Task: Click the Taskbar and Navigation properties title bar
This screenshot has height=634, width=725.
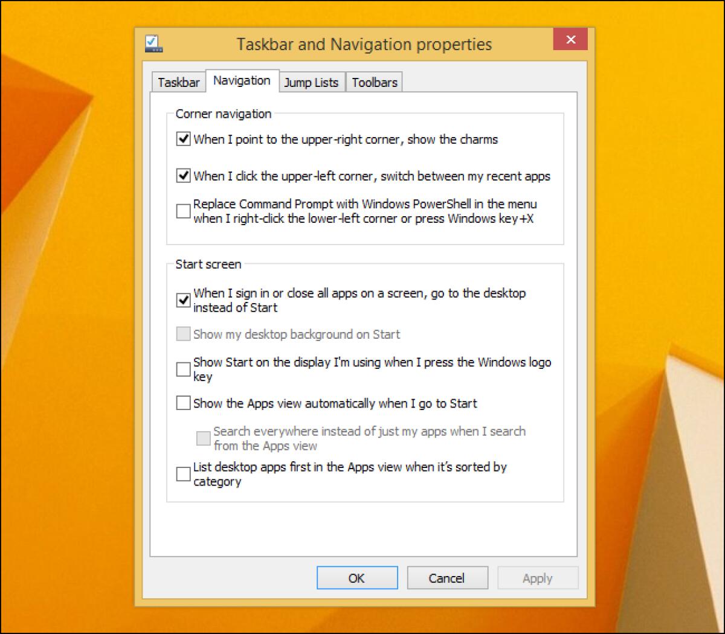Action: click(x=362, y=43)
